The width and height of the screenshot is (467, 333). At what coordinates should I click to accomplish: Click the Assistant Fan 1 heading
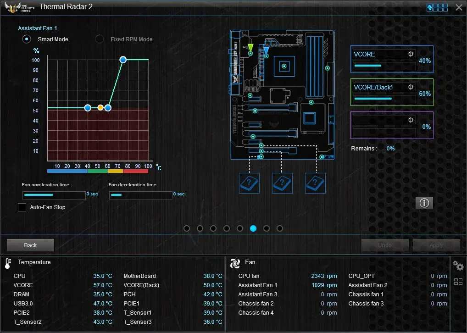click(37, 28)
